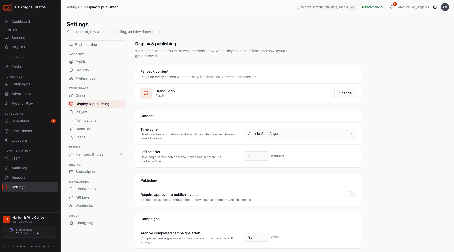
Task: Open Locations in the sidebar
Action: pyautogui.click(x=30, y=140)
